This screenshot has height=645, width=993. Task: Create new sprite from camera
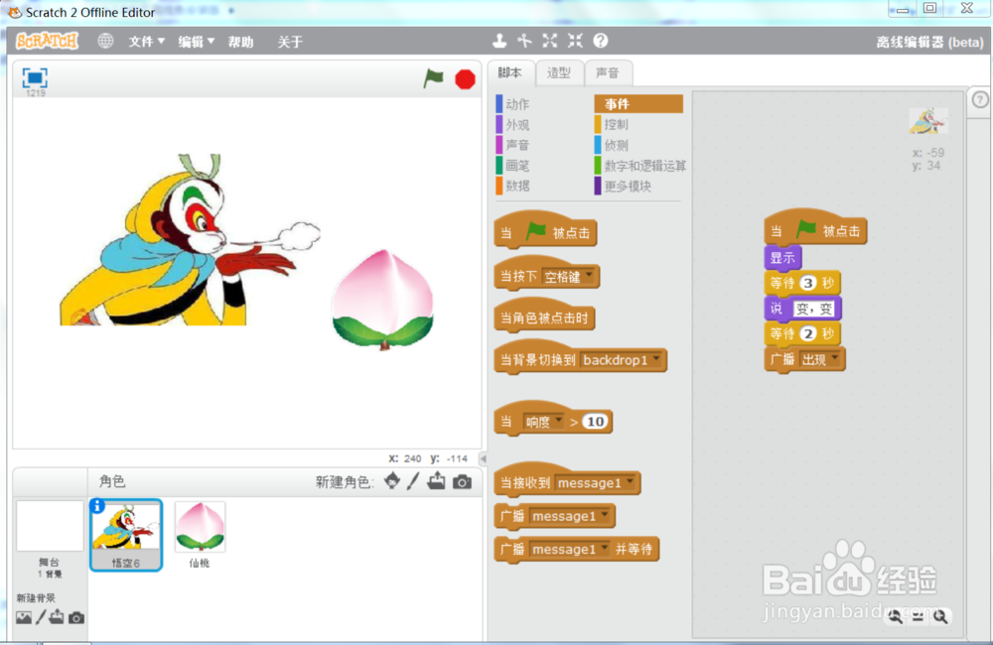[463, 481]
